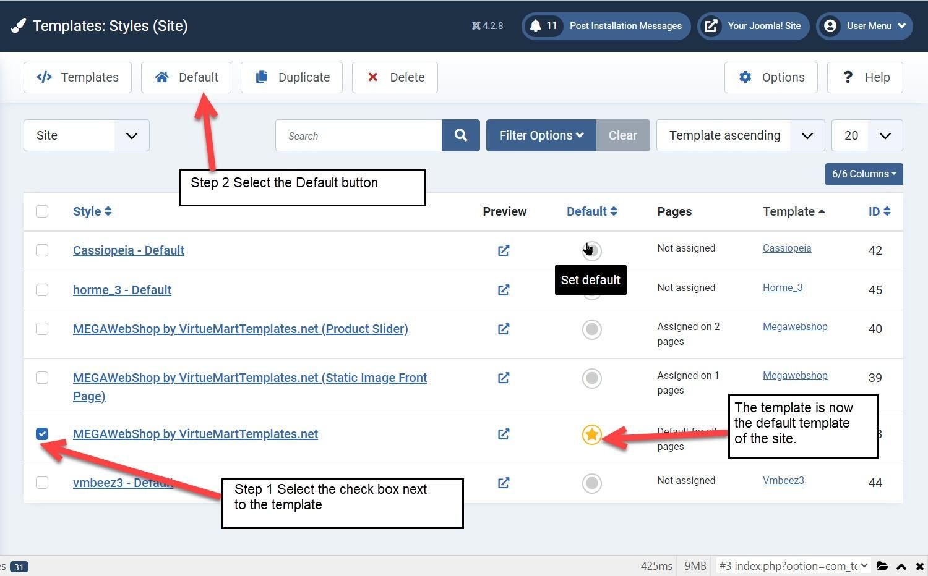
Task: Open MEGAWebShop (Product Slider) style link
Action: 241,329
